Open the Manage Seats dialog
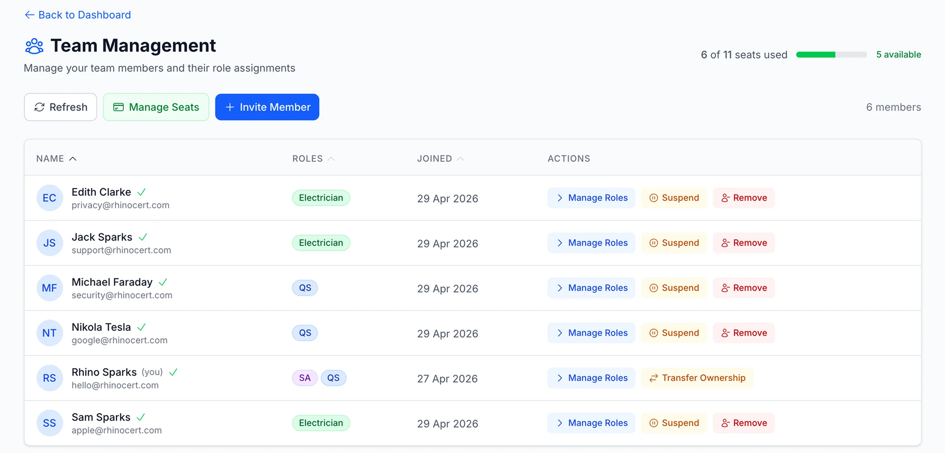The height and width of the screenshot is (453, 945). (156, 107)
